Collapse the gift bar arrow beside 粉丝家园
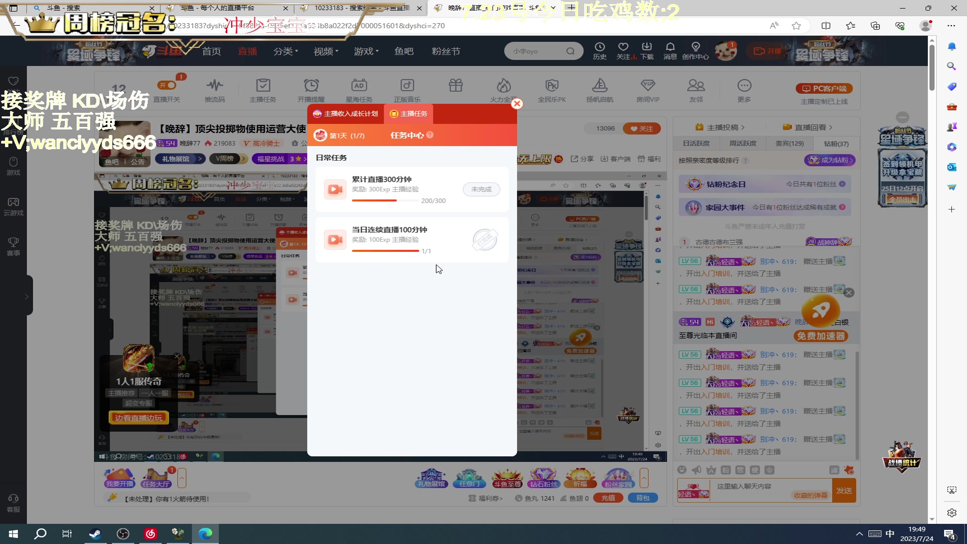The width and height of the screenshot is (967, 544). pos(644,478)
